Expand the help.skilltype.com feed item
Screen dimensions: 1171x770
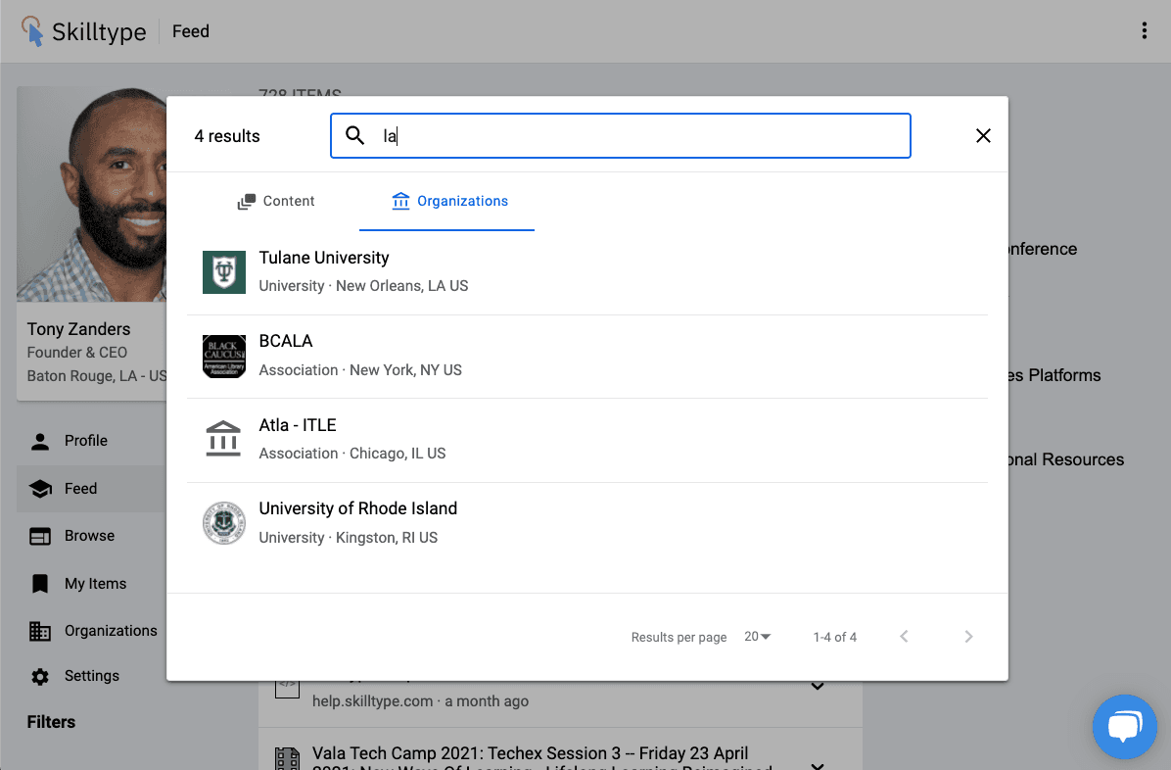click(x=818, y=686)
